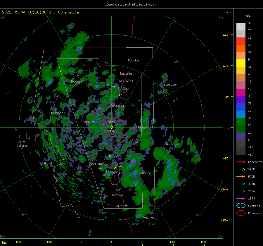Click the yellow diamond marker near RockyMH
This screenshot has width=263, height=246.
(x=78, y=76)
